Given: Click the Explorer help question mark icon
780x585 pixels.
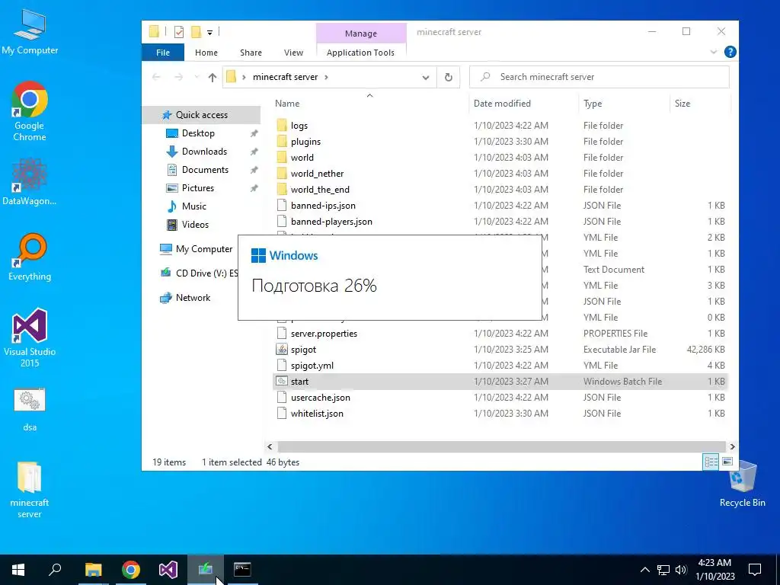Looking at the screenshot, I should [730, 52].
